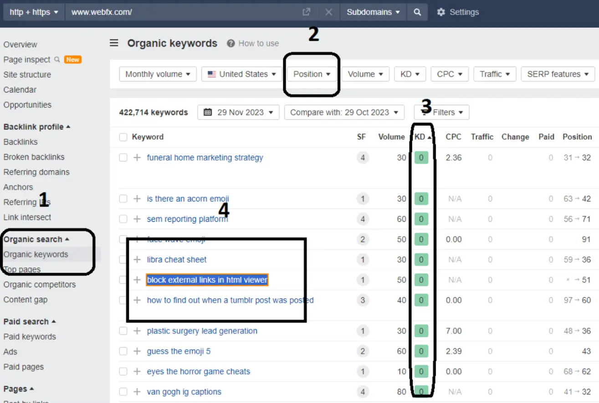The image size is (599, 403).
Task: Click the 'How to use' help icon
Action: pyautogui.click(x=230, y=43)
